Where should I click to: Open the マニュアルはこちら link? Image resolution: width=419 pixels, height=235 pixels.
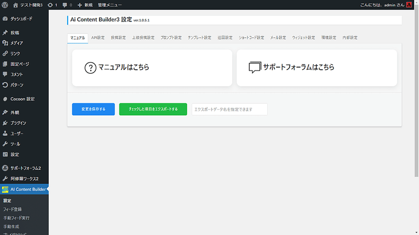tap(124, 67)
